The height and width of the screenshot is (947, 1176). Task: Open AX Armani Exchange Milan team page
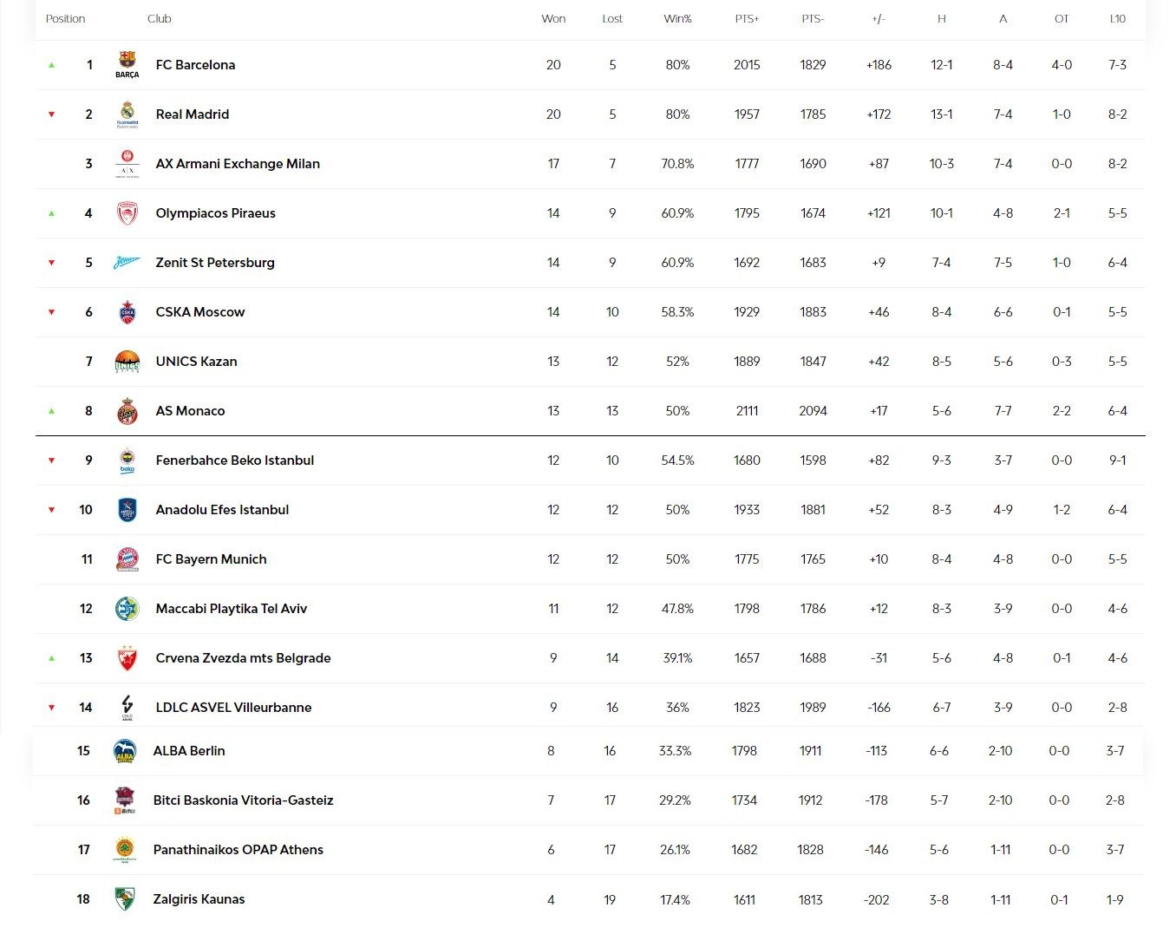(238, 163)
